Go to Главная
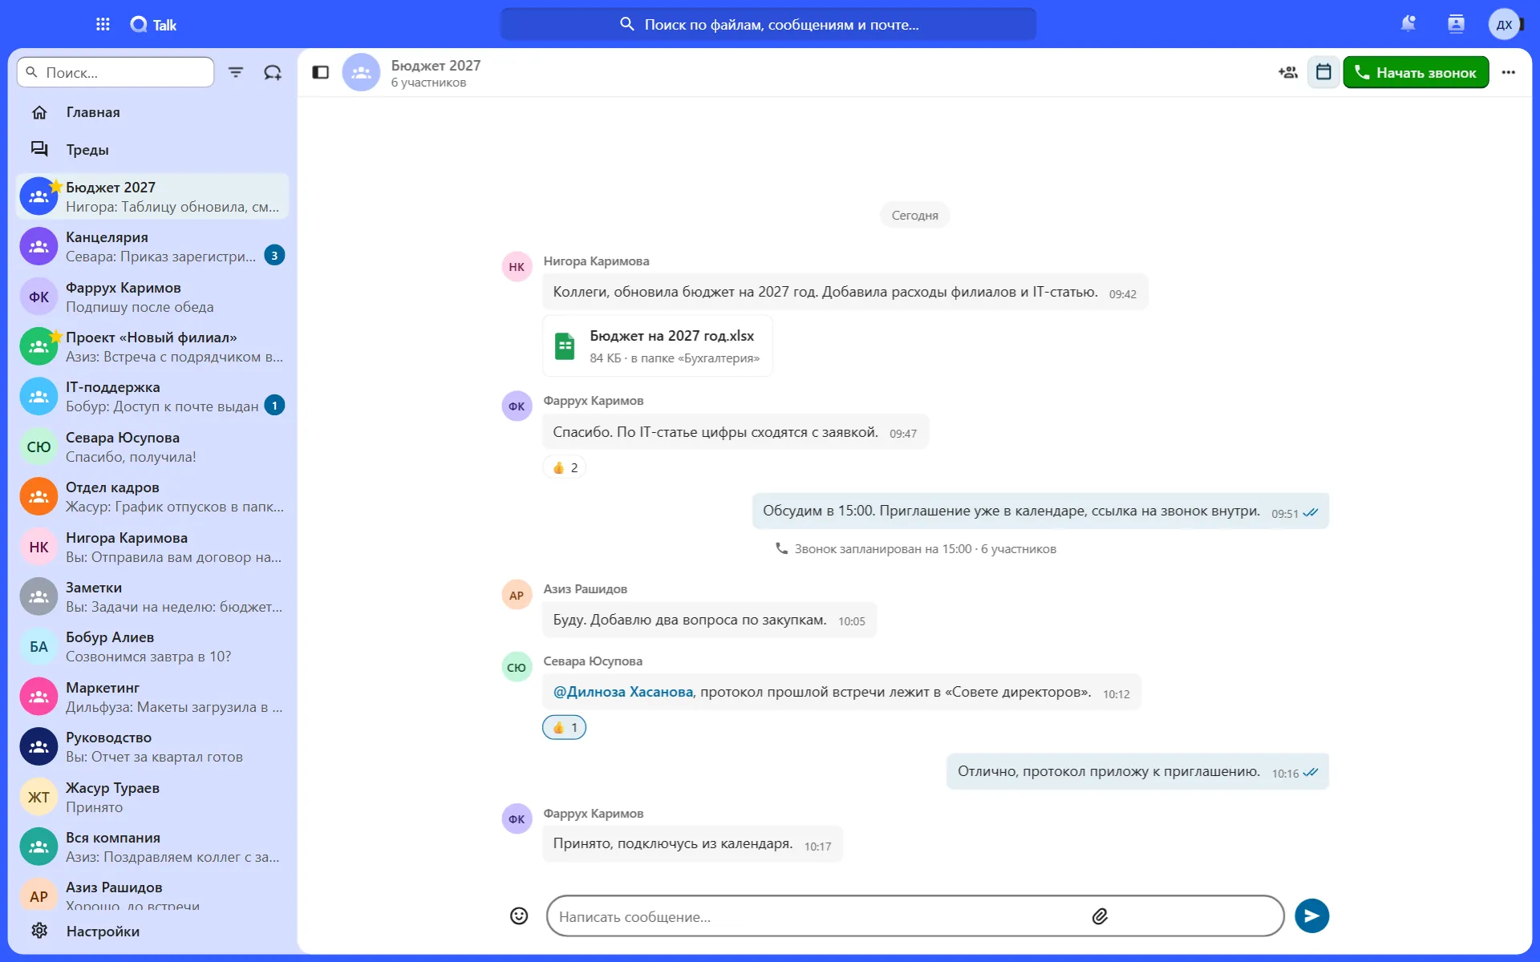Viewport: 1540px width, 962px height. click(152, 112)
